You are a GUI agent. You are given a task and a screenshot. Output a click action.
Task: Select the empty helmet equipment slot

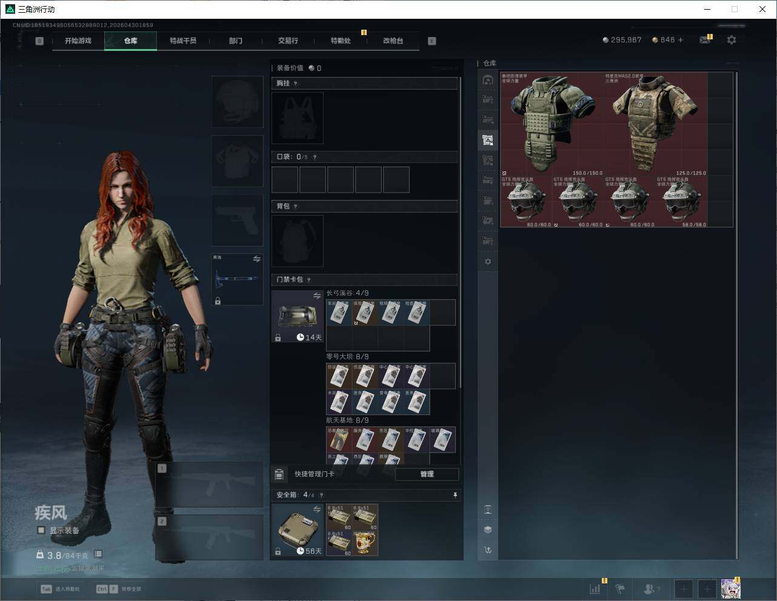[x=238, y=102]
